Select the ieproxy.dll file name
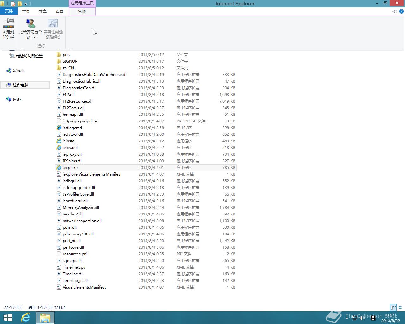405x324 pixels. 72,154
